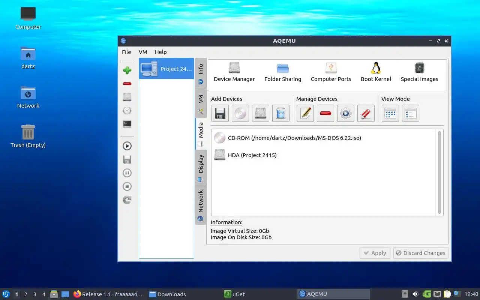Click the Apply button
Viewport: 480px width, 300px height.
point(375,253)
